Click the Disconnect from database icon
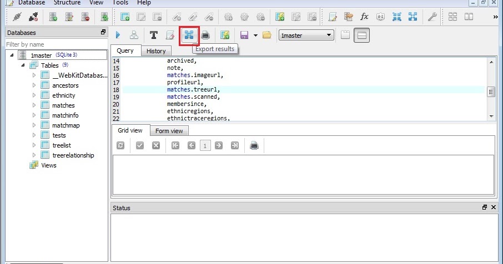 coord(33,17)
